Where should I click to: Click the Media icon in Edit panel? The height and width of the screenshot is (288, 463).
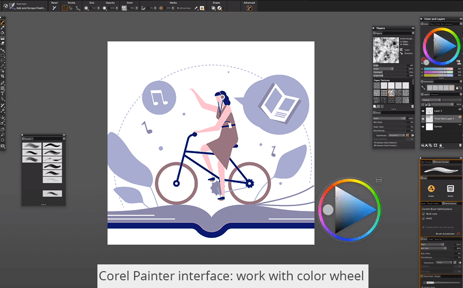click(x=450, y=188)
